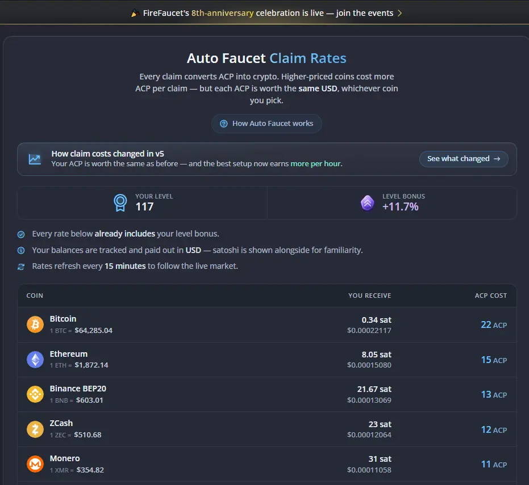Click the info icon beside USD balances note
529x485 pixels.
21,250
